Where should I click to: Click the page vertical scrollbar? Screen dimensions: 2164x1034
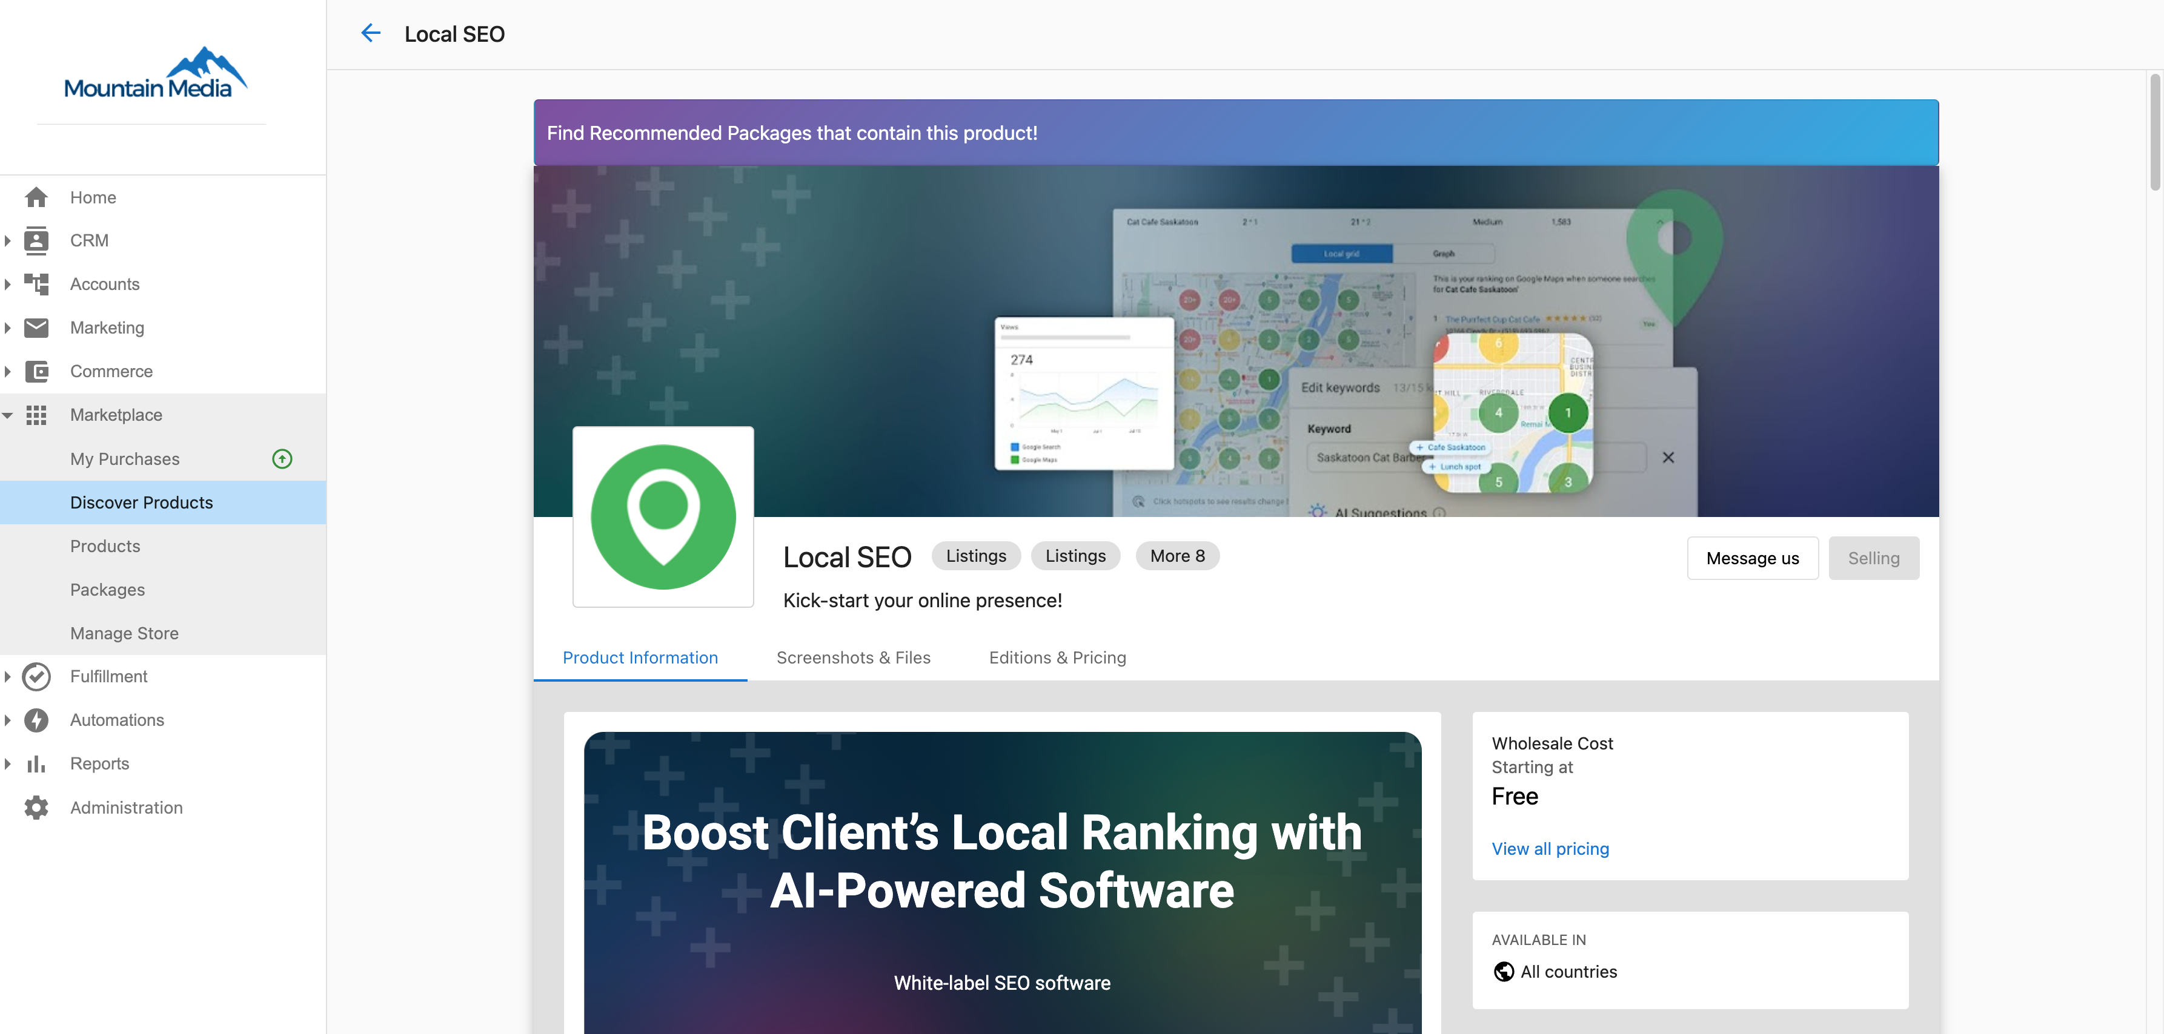pyautogui.click(x=2155, y=133)
